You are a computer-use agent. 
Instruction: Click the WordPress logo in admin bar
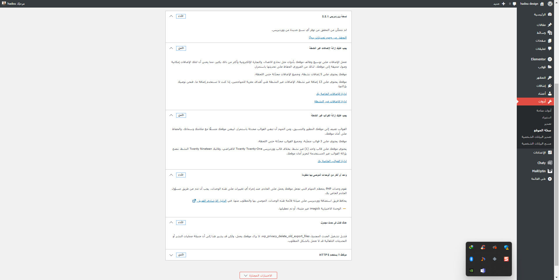click(x=550, y=4)
